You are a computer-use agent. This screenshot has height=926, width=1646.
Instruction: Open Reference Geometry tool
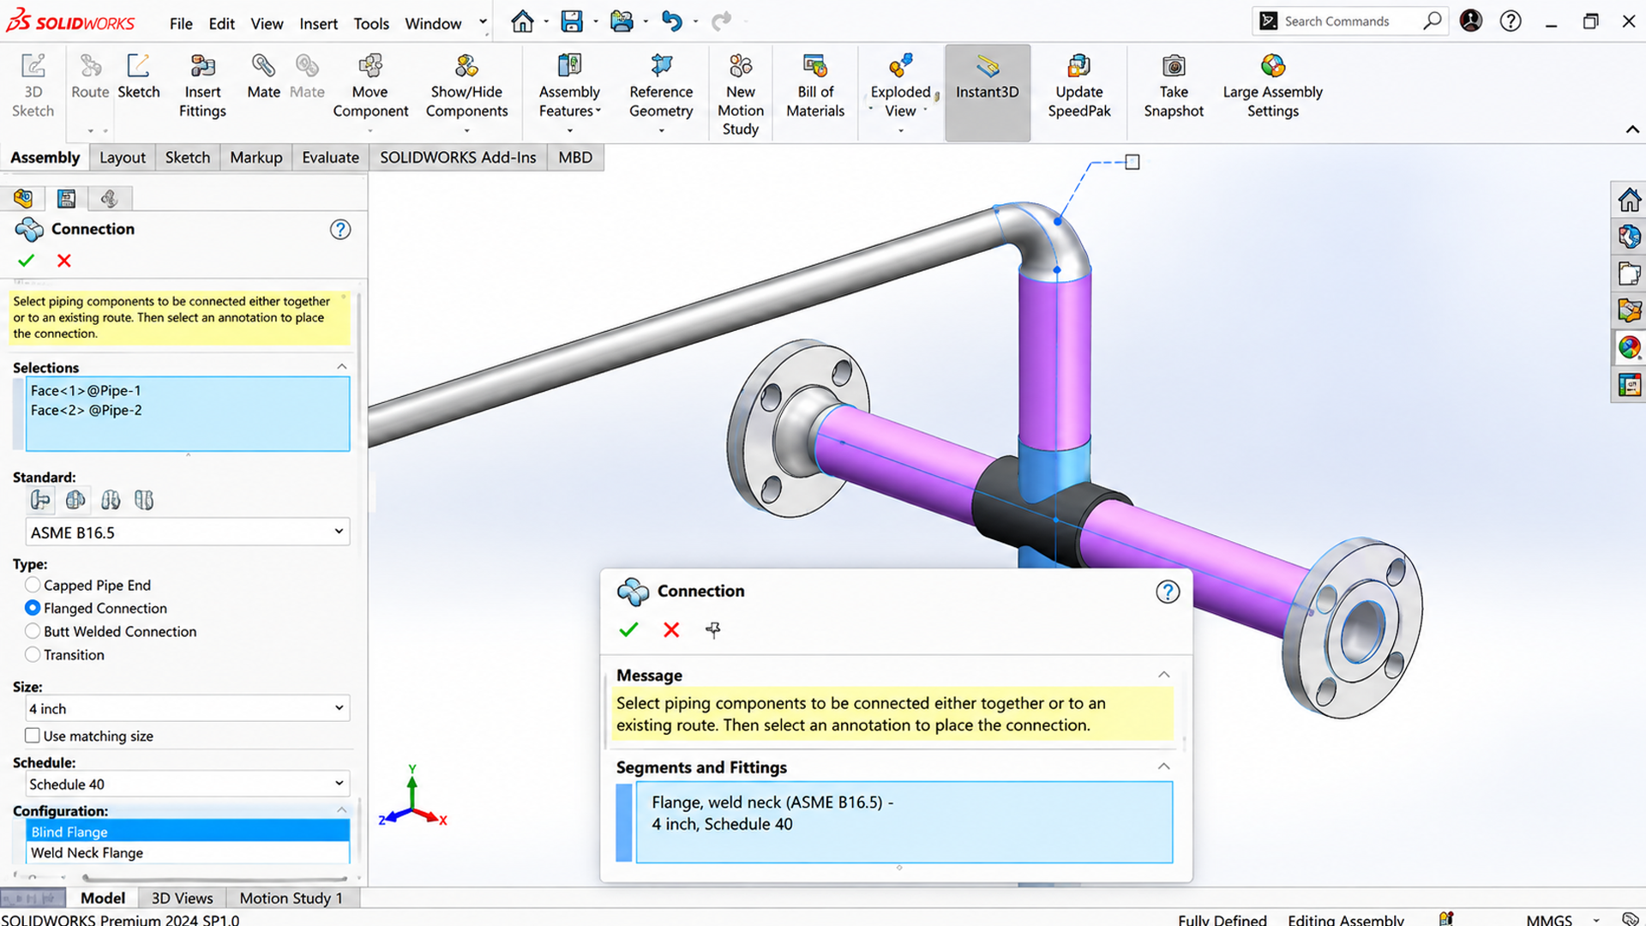point(661,87)
